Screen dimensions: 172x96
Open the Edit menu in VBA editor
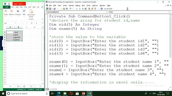[x=55, y=5]
